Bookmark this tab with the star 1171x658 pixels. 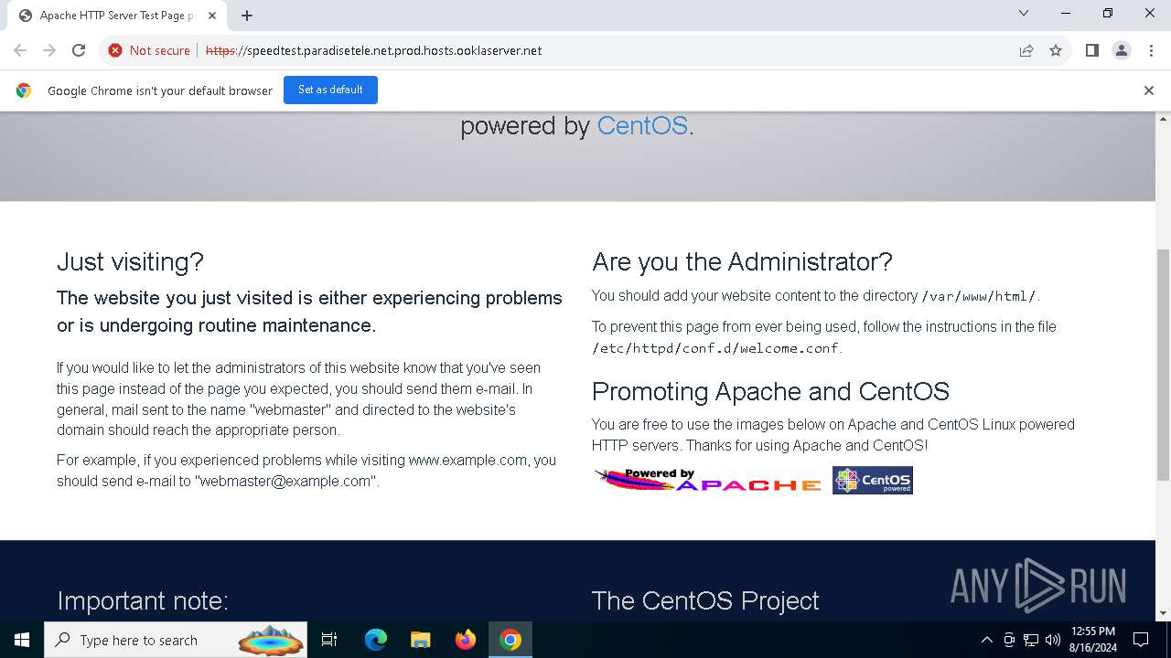click(1056, 50)
